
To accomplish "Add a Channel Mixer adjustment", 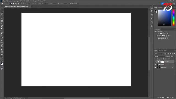I will (166, 36).
